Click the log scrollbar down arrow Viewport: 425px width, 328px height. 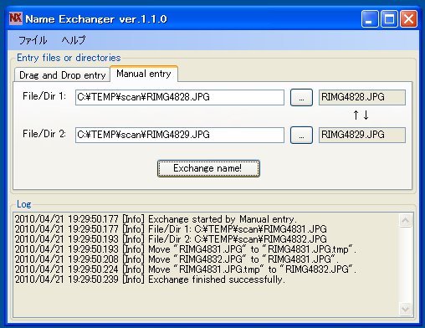(x=405, y=309)
